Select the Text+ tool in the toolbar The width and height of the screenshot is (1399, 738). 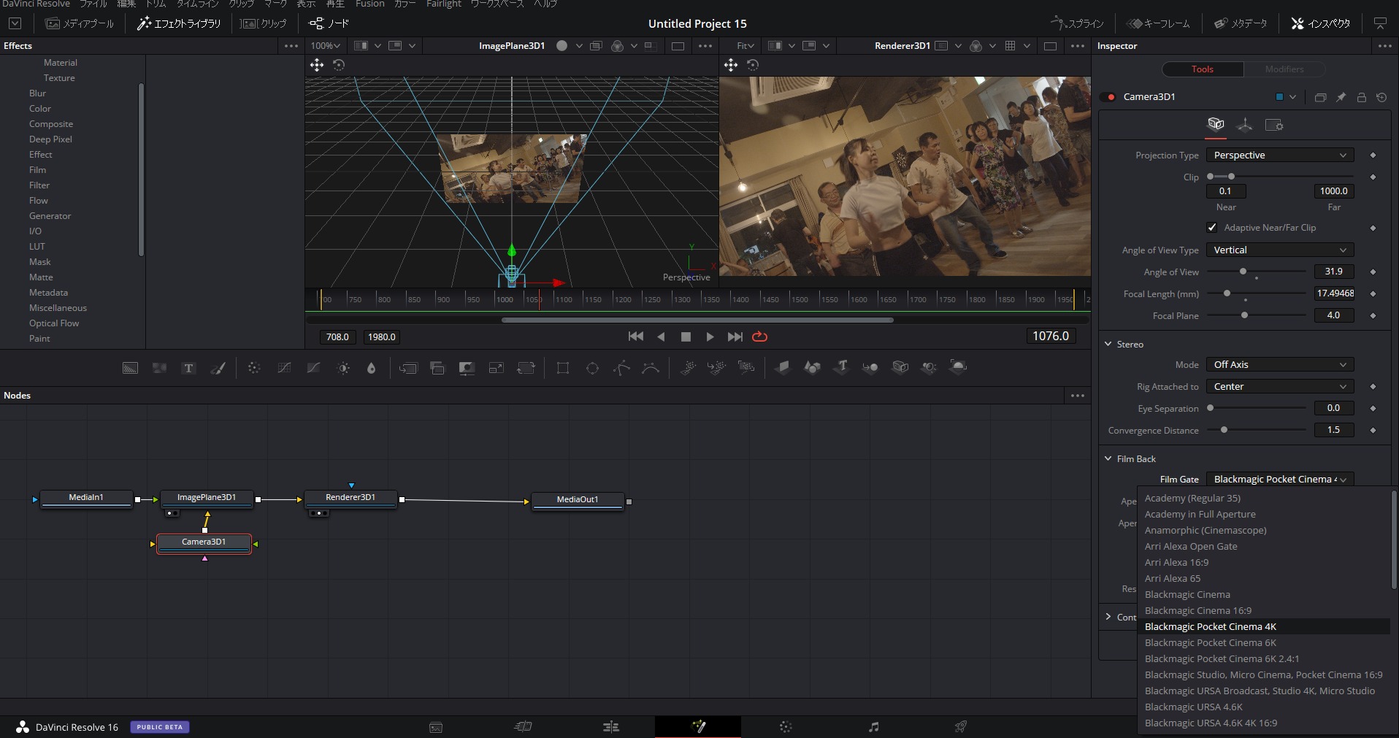[188, 367]
